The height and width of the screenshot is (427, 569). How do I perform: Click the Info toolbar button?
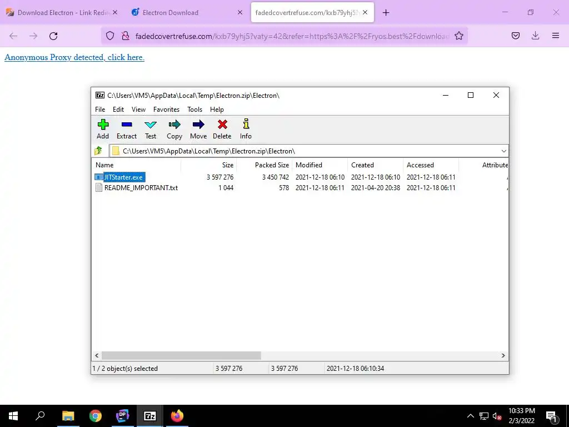[x=246, y=129]
